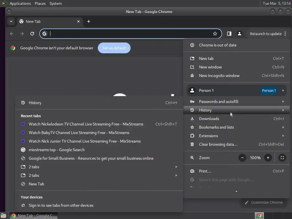This screenshot has height=219, width=292.
Task: Expand the first 2 tabs group
Action: [99, 167]
